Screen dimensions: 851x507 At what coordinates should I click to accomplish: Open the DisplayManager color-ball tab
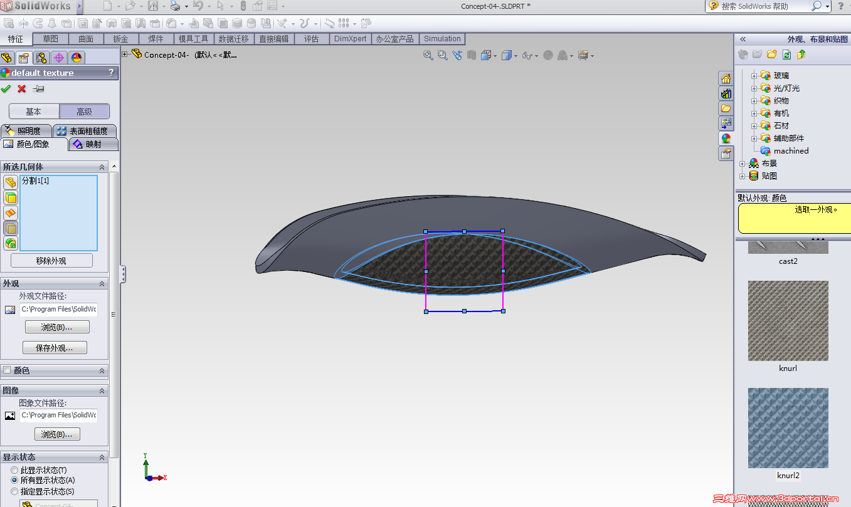(77, 58)
